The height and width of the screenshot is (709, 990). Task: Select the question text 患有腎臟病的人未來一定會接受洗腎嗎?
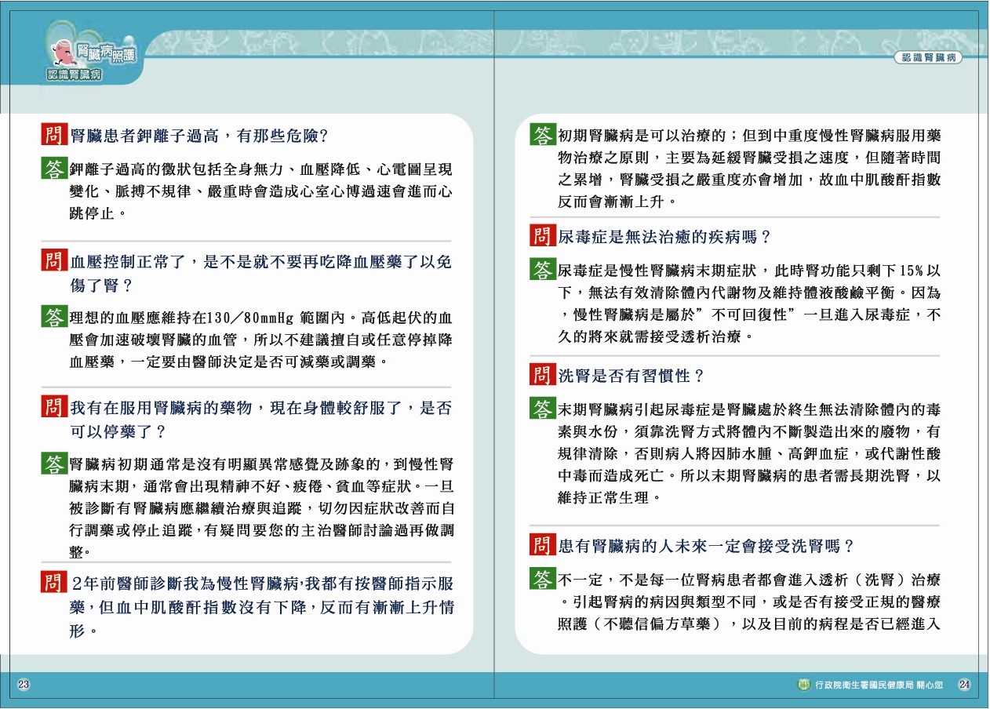coord(706,546)
